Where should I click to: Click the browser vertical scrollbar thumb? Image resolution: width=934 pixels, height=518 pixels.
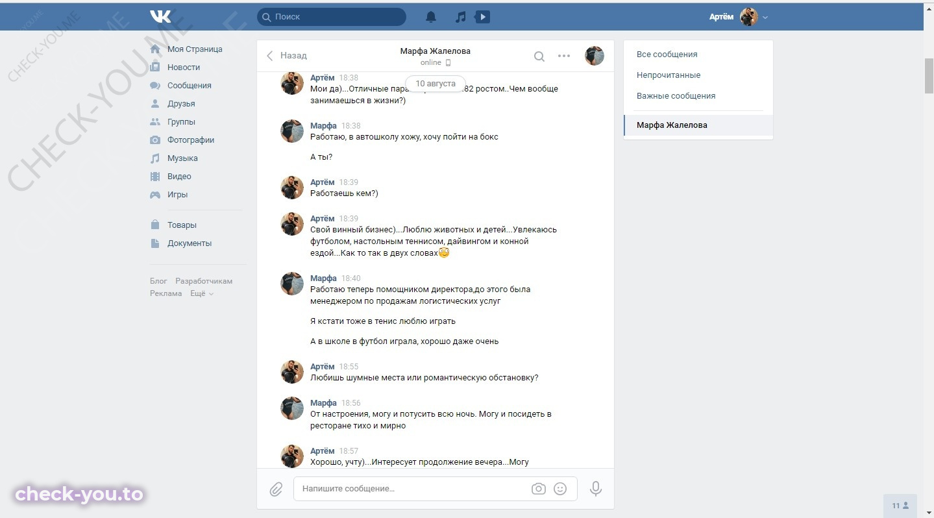(x=929, y=77)
